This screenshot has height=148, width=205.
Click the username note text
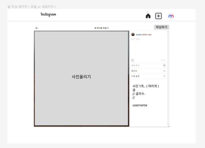point(140,105)
